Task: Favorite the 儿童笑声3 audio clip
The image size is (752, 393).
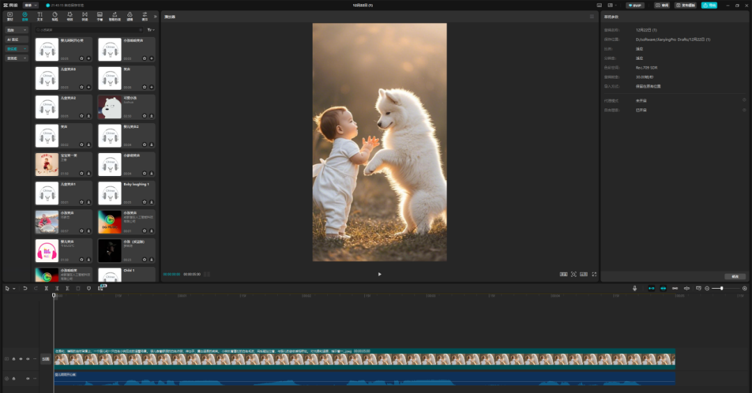Action: [x=81, y=88]
